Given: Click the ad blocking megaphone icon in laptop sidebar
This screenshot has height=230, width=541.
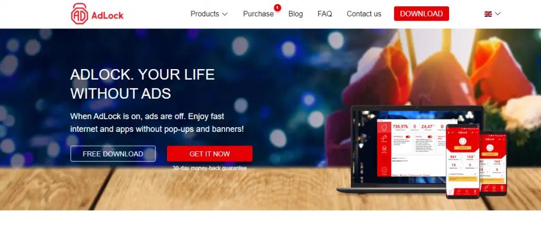Looking at the screenshot, I should 384,138.
